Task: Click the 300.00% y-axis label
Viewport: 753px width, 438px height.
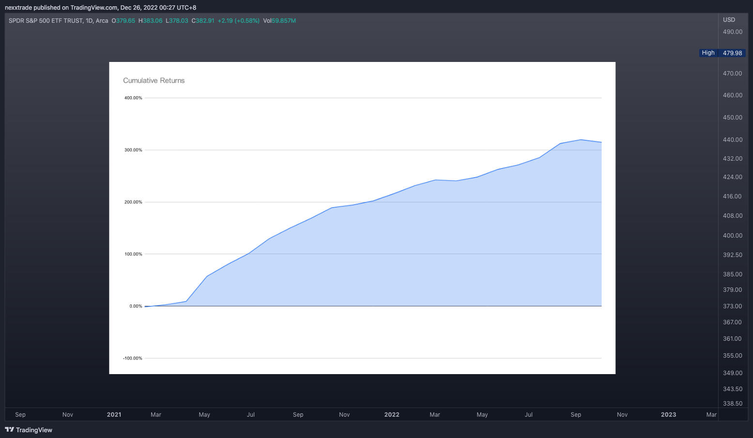Action: click(x=133, y=150)
